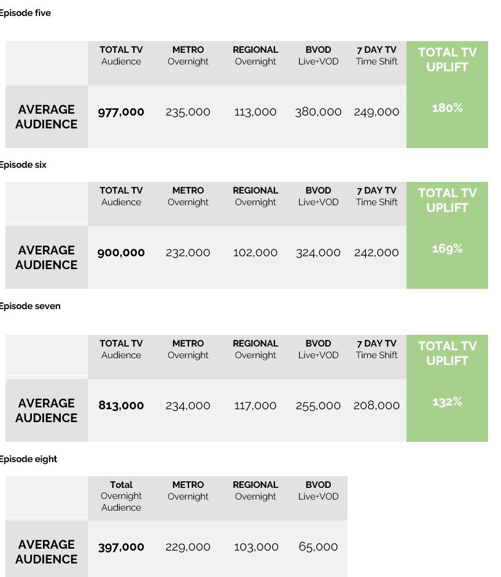
Task: Click the Episode five heading
Action: pyautogui.click(x=25, y=13)
